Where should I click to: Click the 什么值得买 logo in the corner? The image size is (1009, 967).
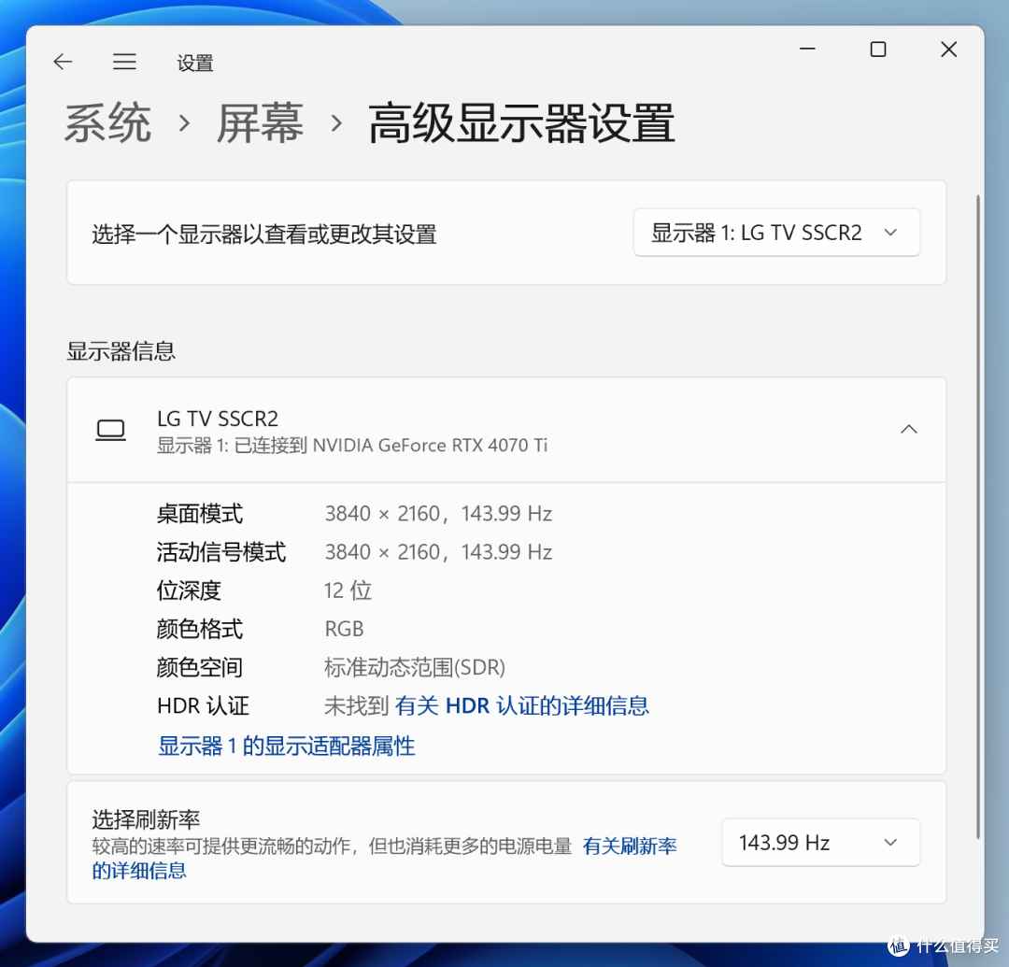[x=944, y=946]
